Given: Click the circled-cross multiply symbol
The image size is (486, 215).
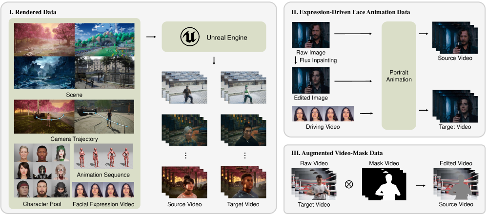Looking at the screenshot, I should point(349,184).
